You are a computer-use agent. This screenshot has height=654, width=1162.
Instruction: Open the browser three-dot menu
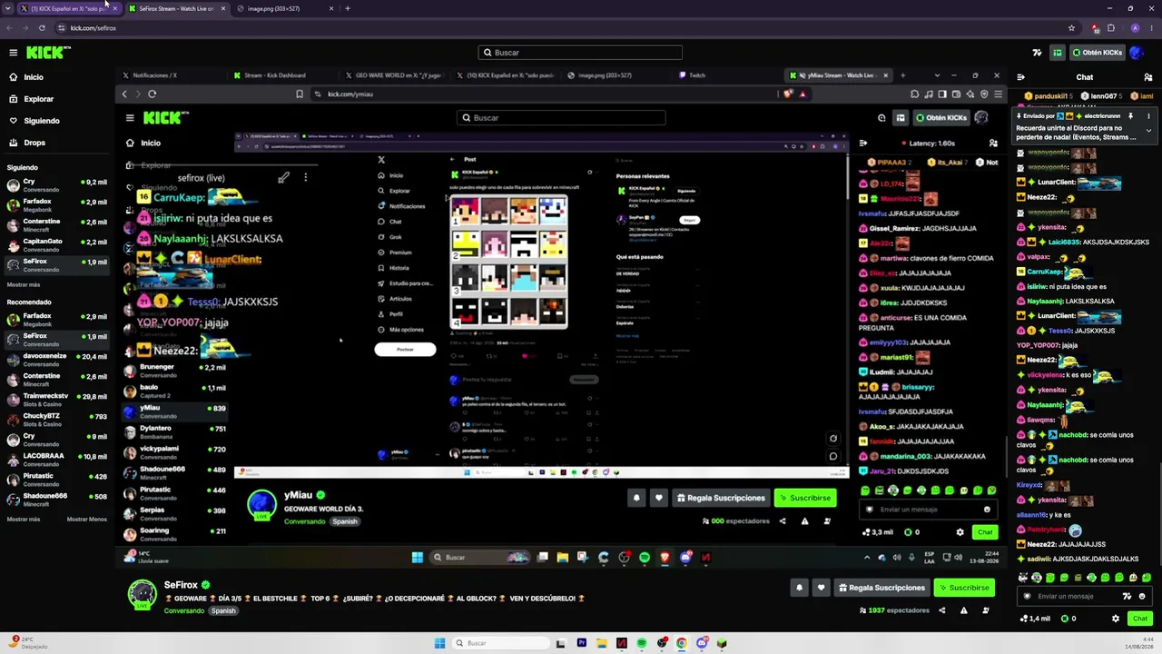coord(1150,28)
